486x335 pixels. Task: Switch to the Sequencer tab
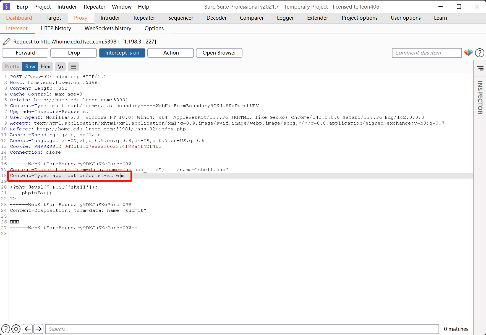[181, 18]
